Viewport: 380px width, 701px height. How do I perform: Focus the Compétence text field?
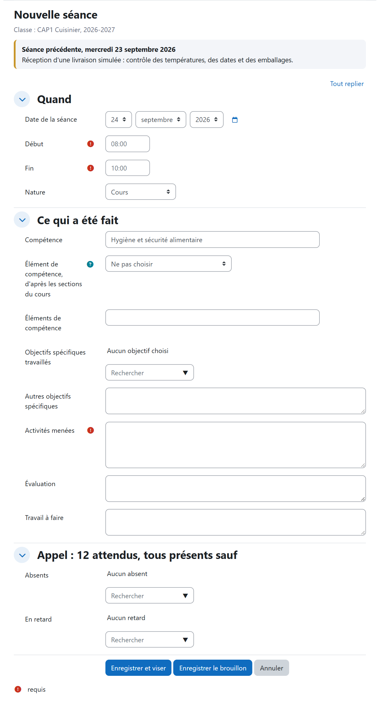212,240
